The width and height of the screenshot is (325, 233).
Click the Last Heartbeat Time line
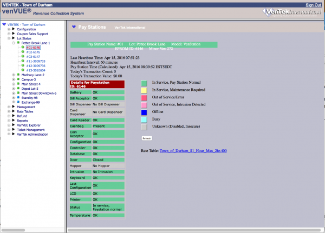[x=105, y=58]
